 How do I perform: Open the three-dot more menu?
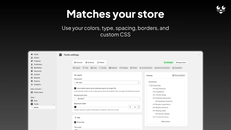[x=199, y=55]
